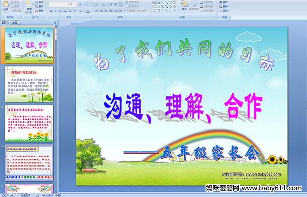Select the oval shape in the shapes gallery

pyautogui.click(x=174, y=3)
